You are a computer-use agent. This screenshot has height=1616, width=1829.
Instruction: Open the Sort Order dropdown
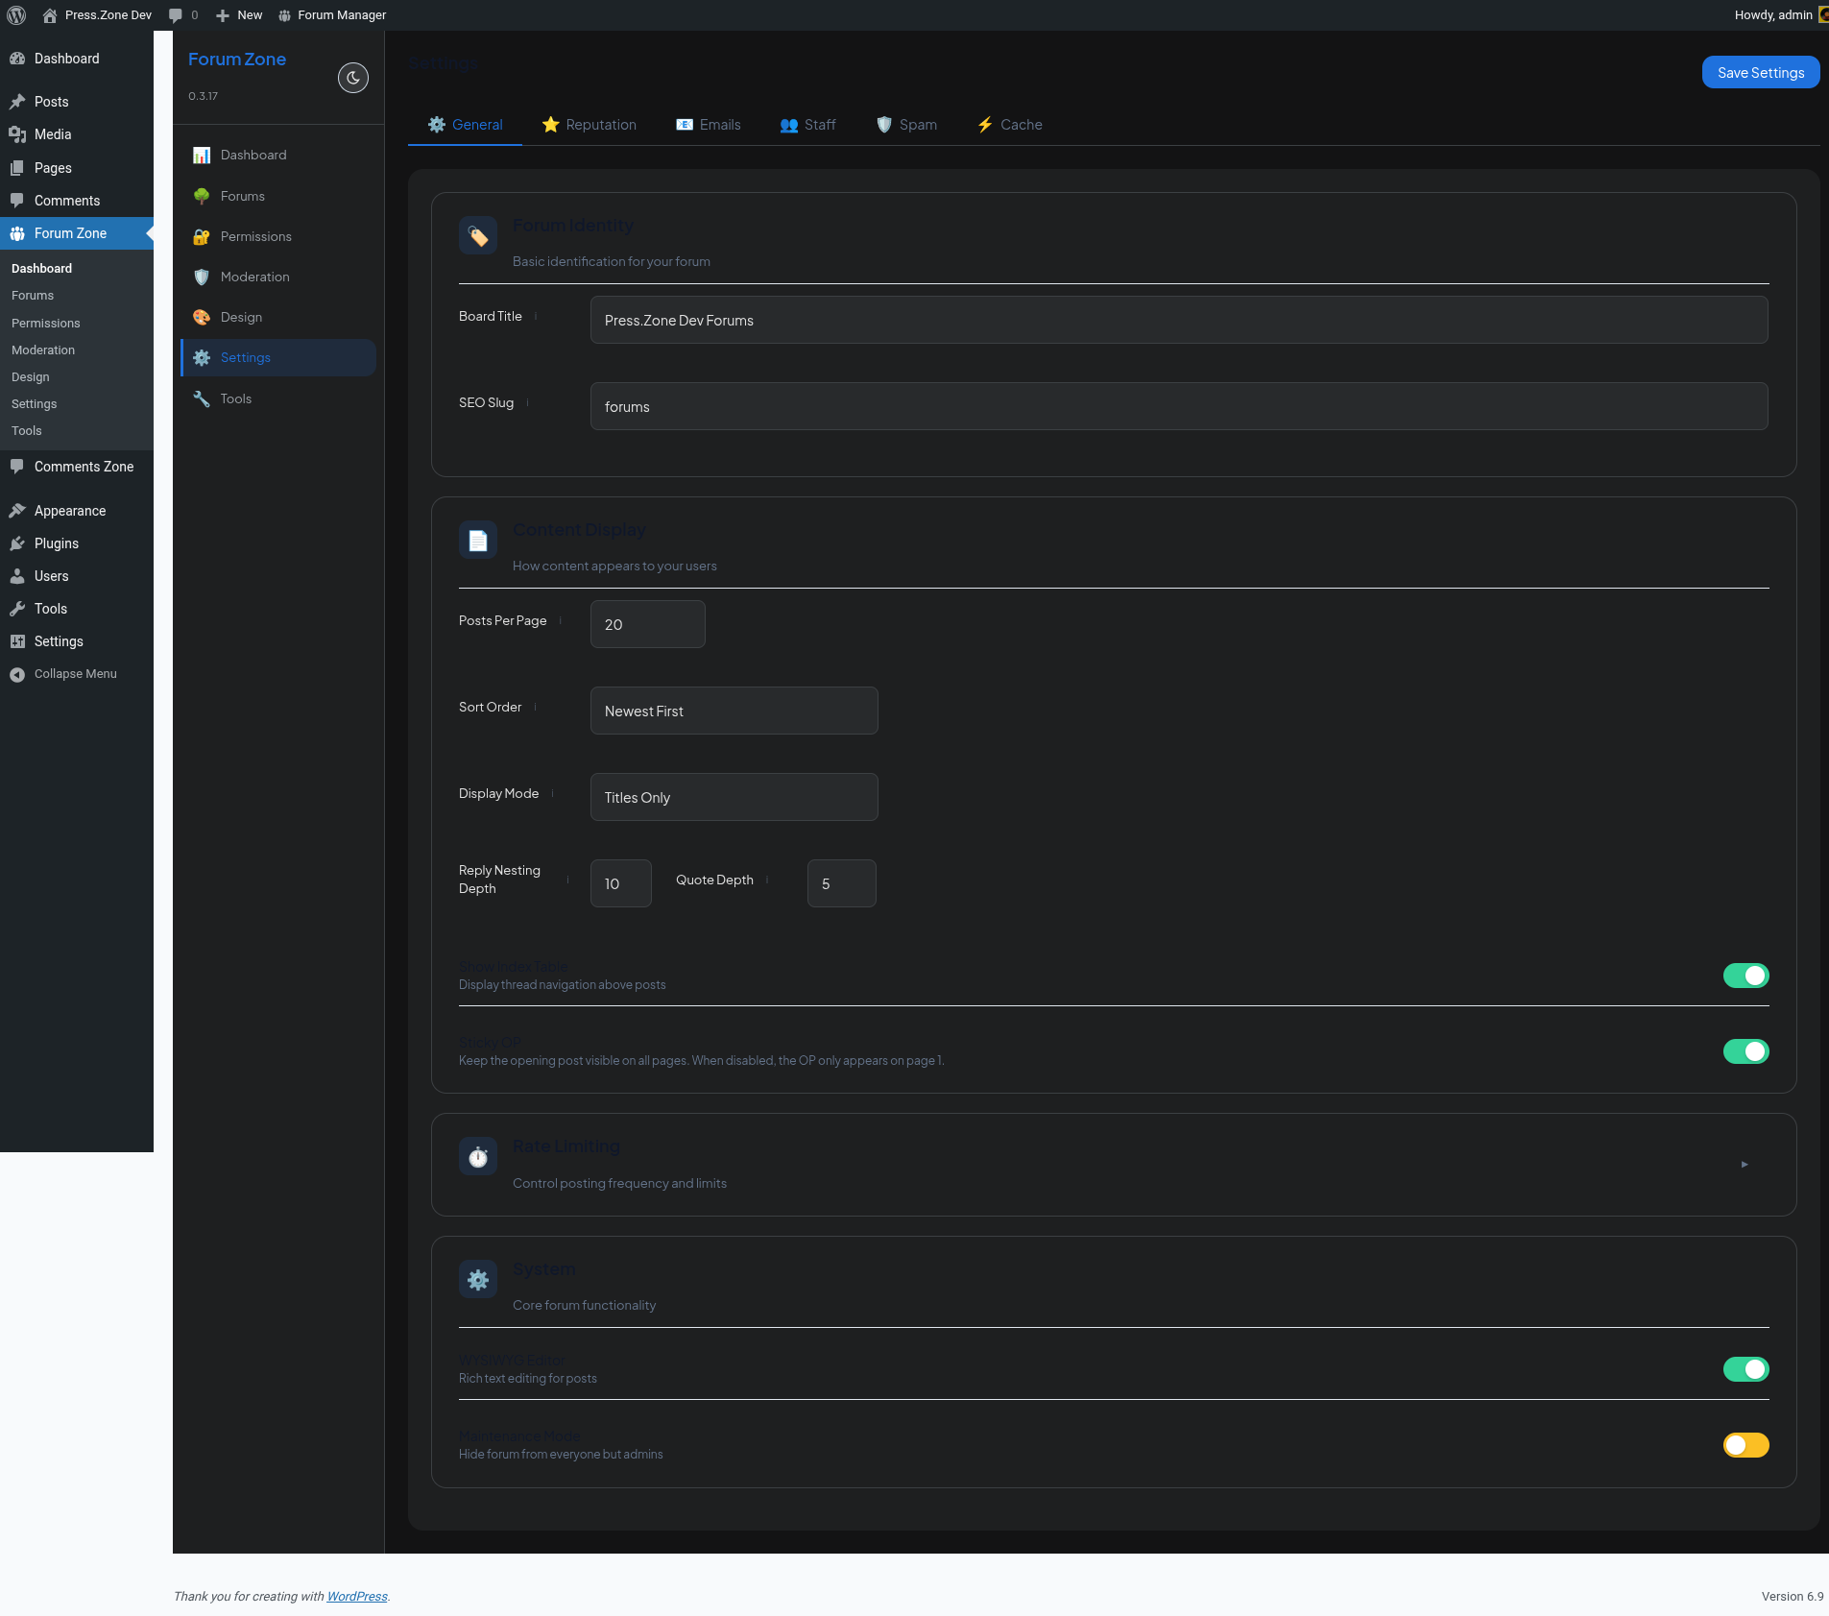click(734, 711)
